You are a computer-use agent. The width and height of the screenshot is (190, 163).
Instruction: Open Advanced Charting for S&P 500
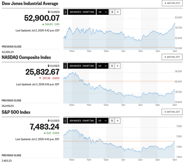(82, 121)
